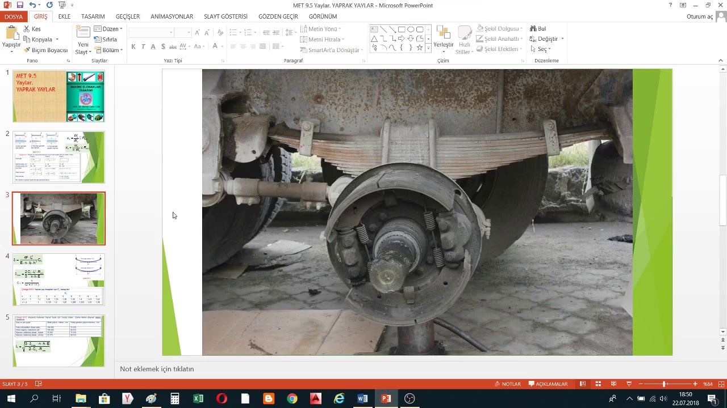Redo the last action
Screen dimensions: 727x408
(x=49, y=5)
